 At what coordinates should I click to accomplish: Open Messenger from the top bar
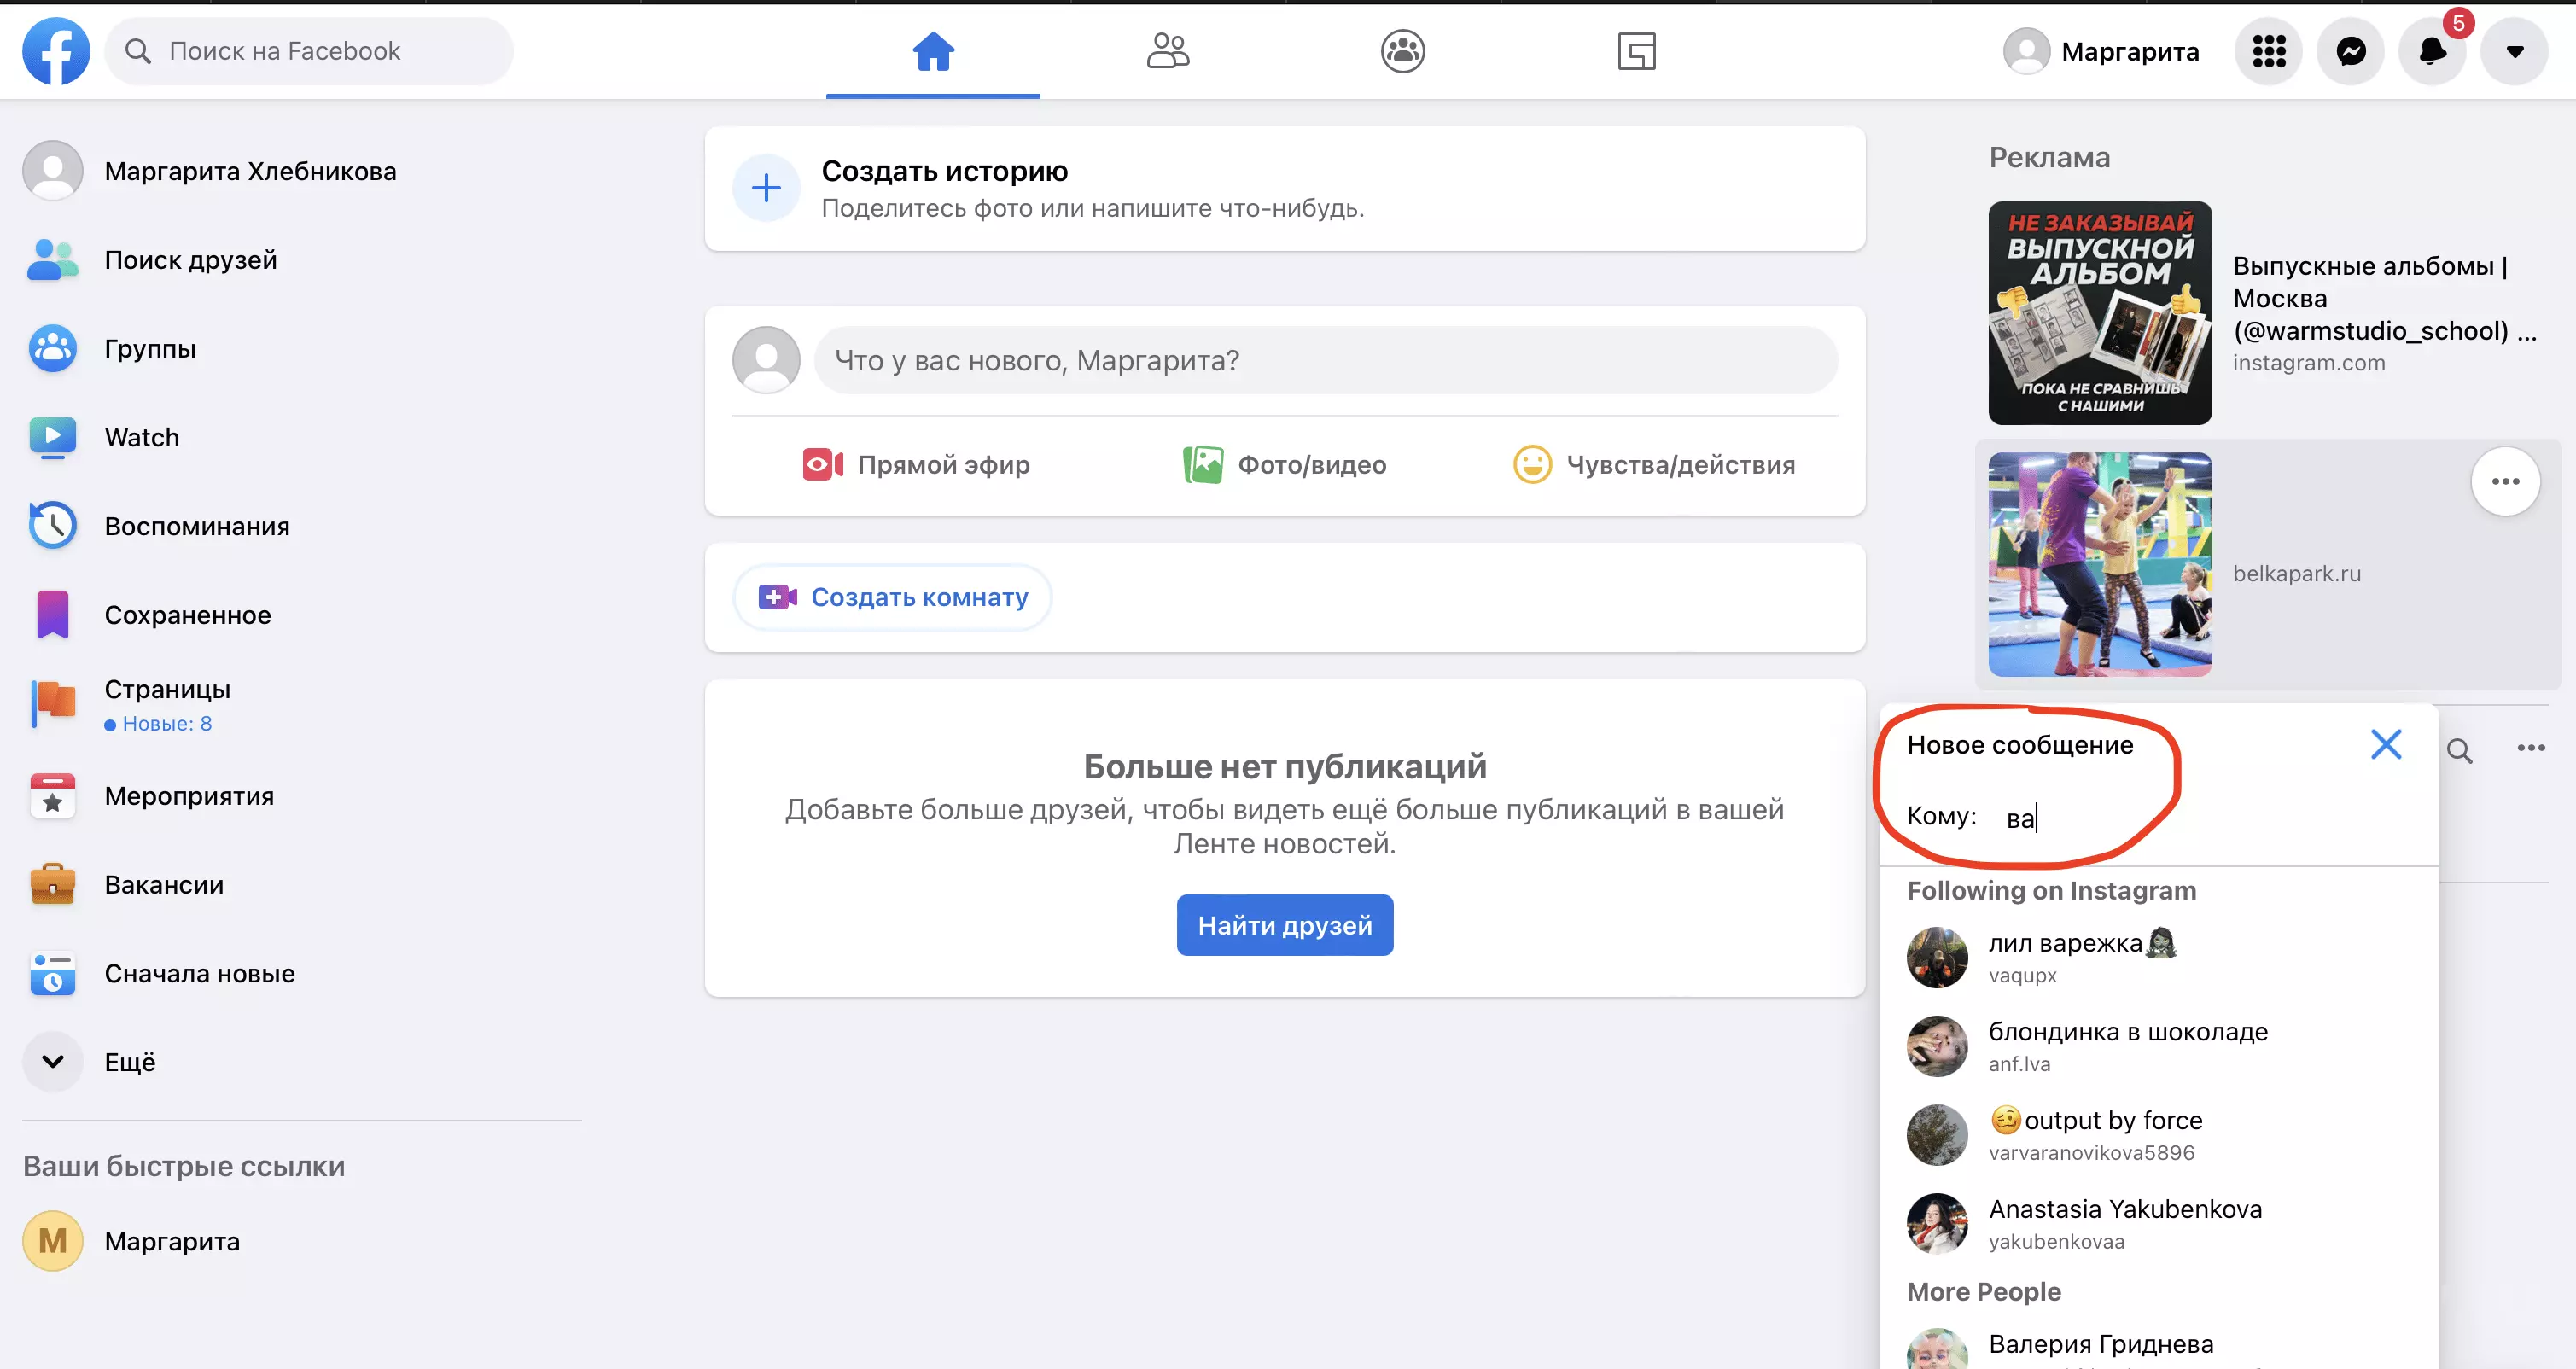pyautogui.click(x=2351, y=51)
